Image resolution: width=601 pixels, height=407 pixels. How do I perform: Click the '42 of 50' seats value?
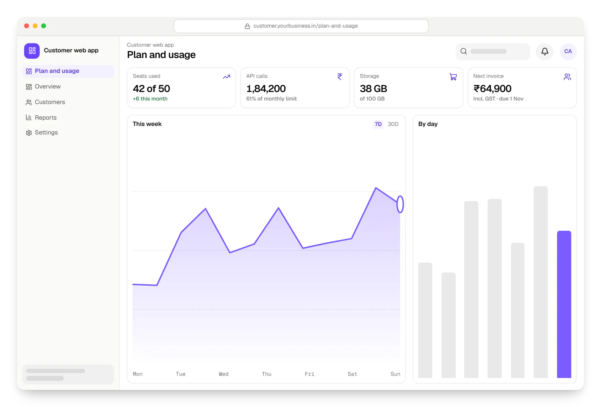[x=151, y=88]
